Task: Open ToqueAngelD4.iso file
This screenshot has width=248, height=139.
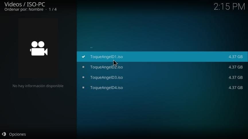Action: 162,88
